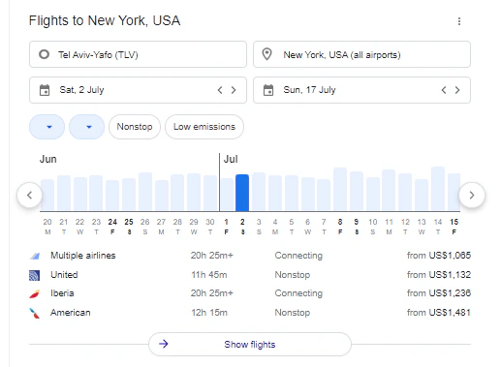This screenshot has width=501, height=367.
Task: Click the United airline logo
Action: [x=35, y=275]
